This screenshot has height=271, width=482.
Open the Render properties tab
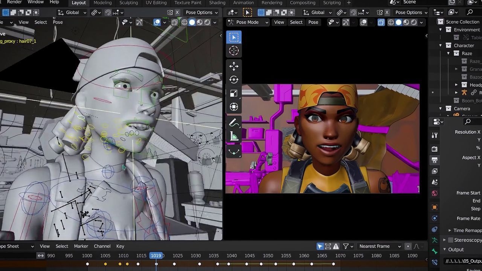point(435,149)
